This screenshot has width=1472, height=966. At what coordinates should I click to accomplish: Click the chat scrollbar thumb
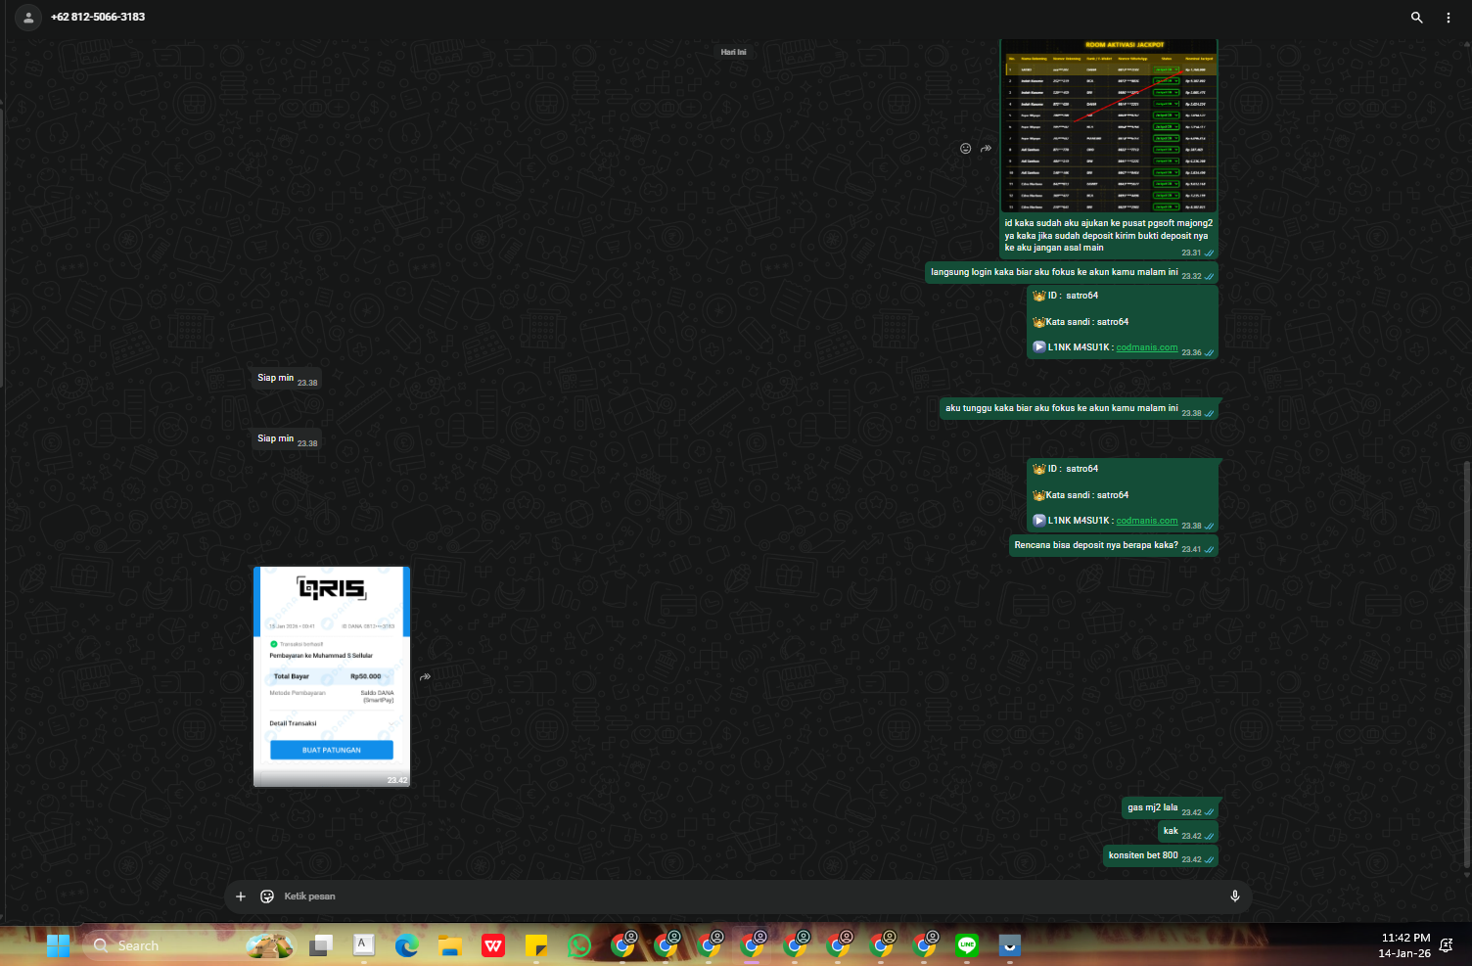pos(1466,664)
